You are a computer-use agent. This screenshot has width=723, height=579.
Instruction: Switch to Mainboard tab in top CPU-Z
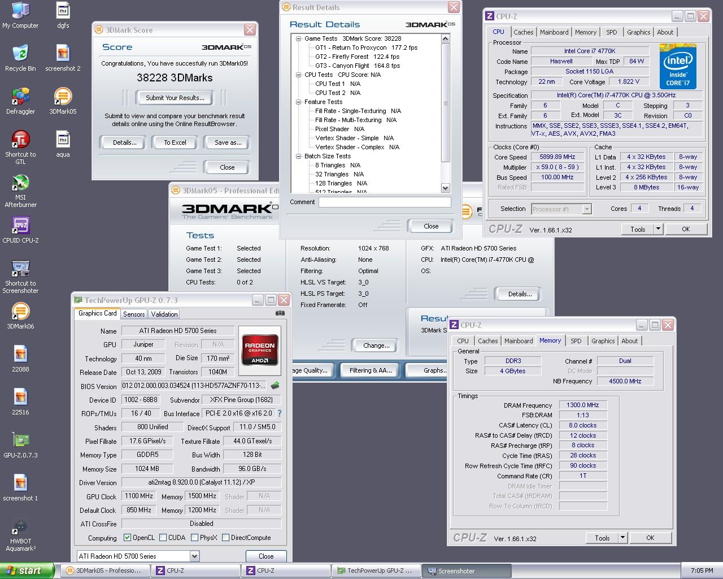coord(554,32)
